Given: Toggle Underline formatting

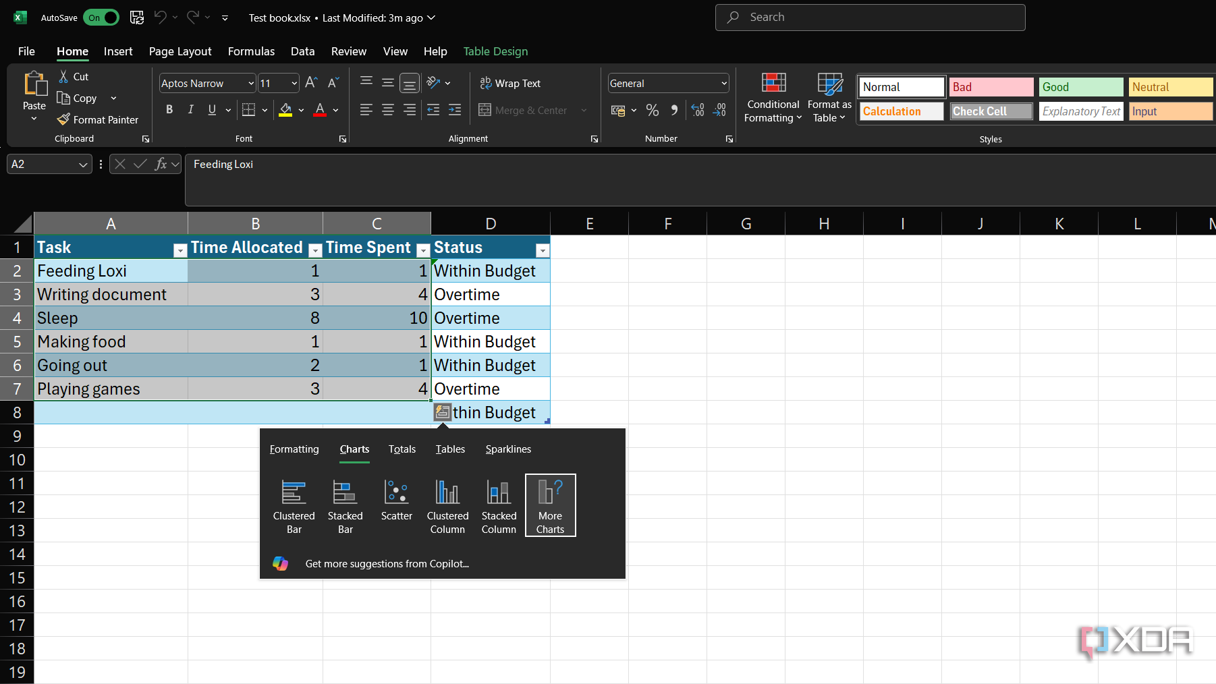Looking at the screenshot, I should 212,109.
